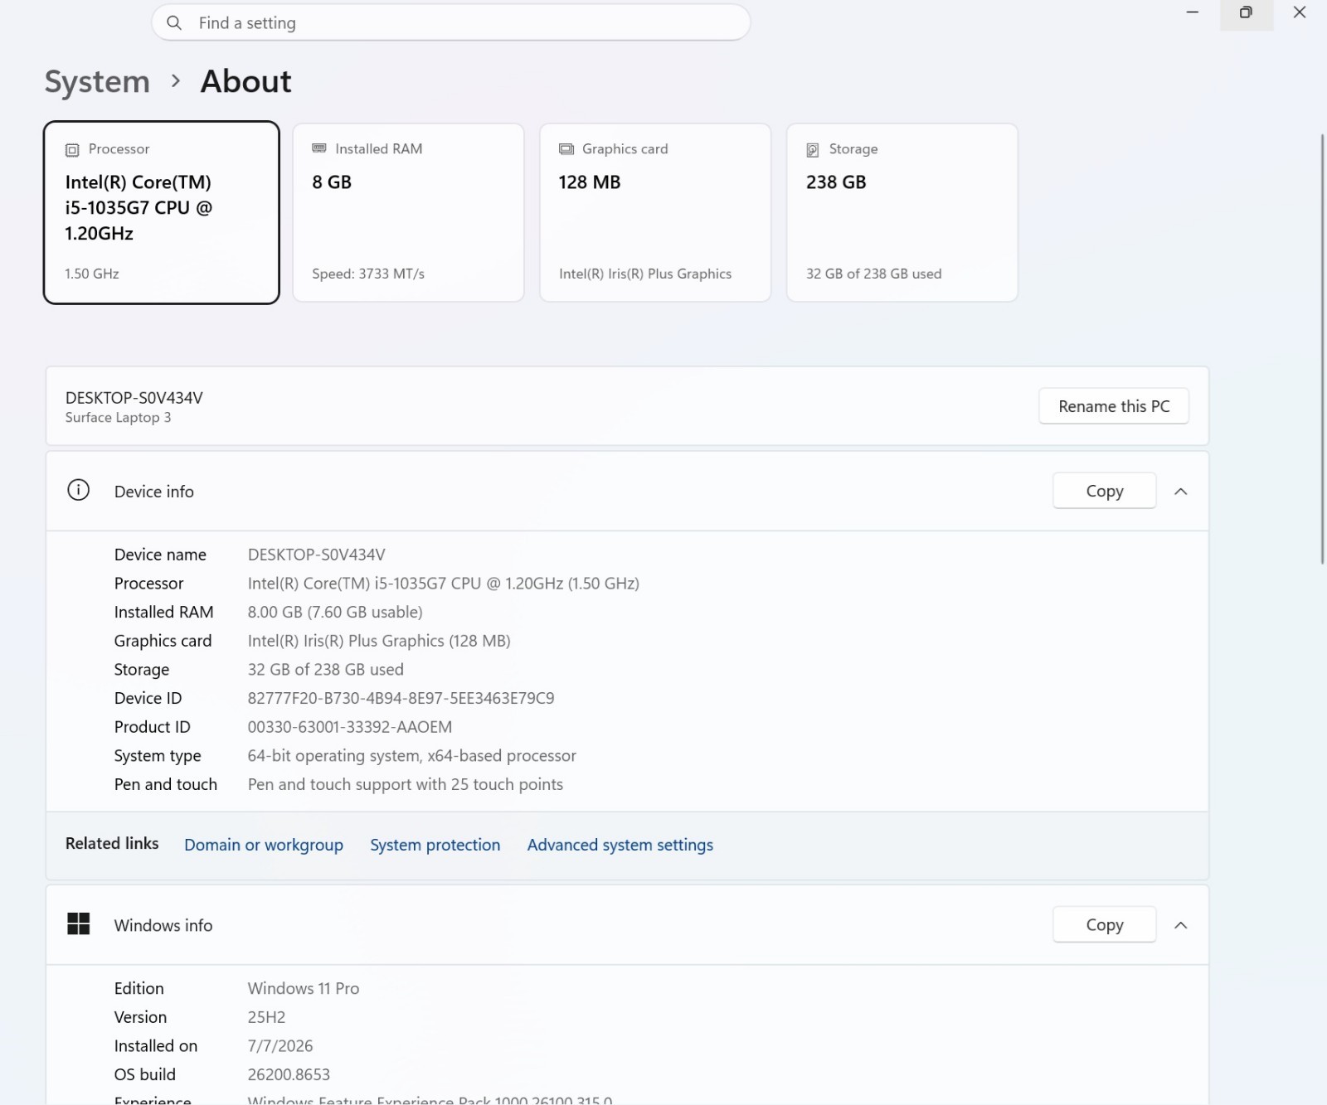Viewport: 1327px width, 1105px height.
Task: Click Rename this PC button
Action: pyautogui.click(x=1114, y=406)
